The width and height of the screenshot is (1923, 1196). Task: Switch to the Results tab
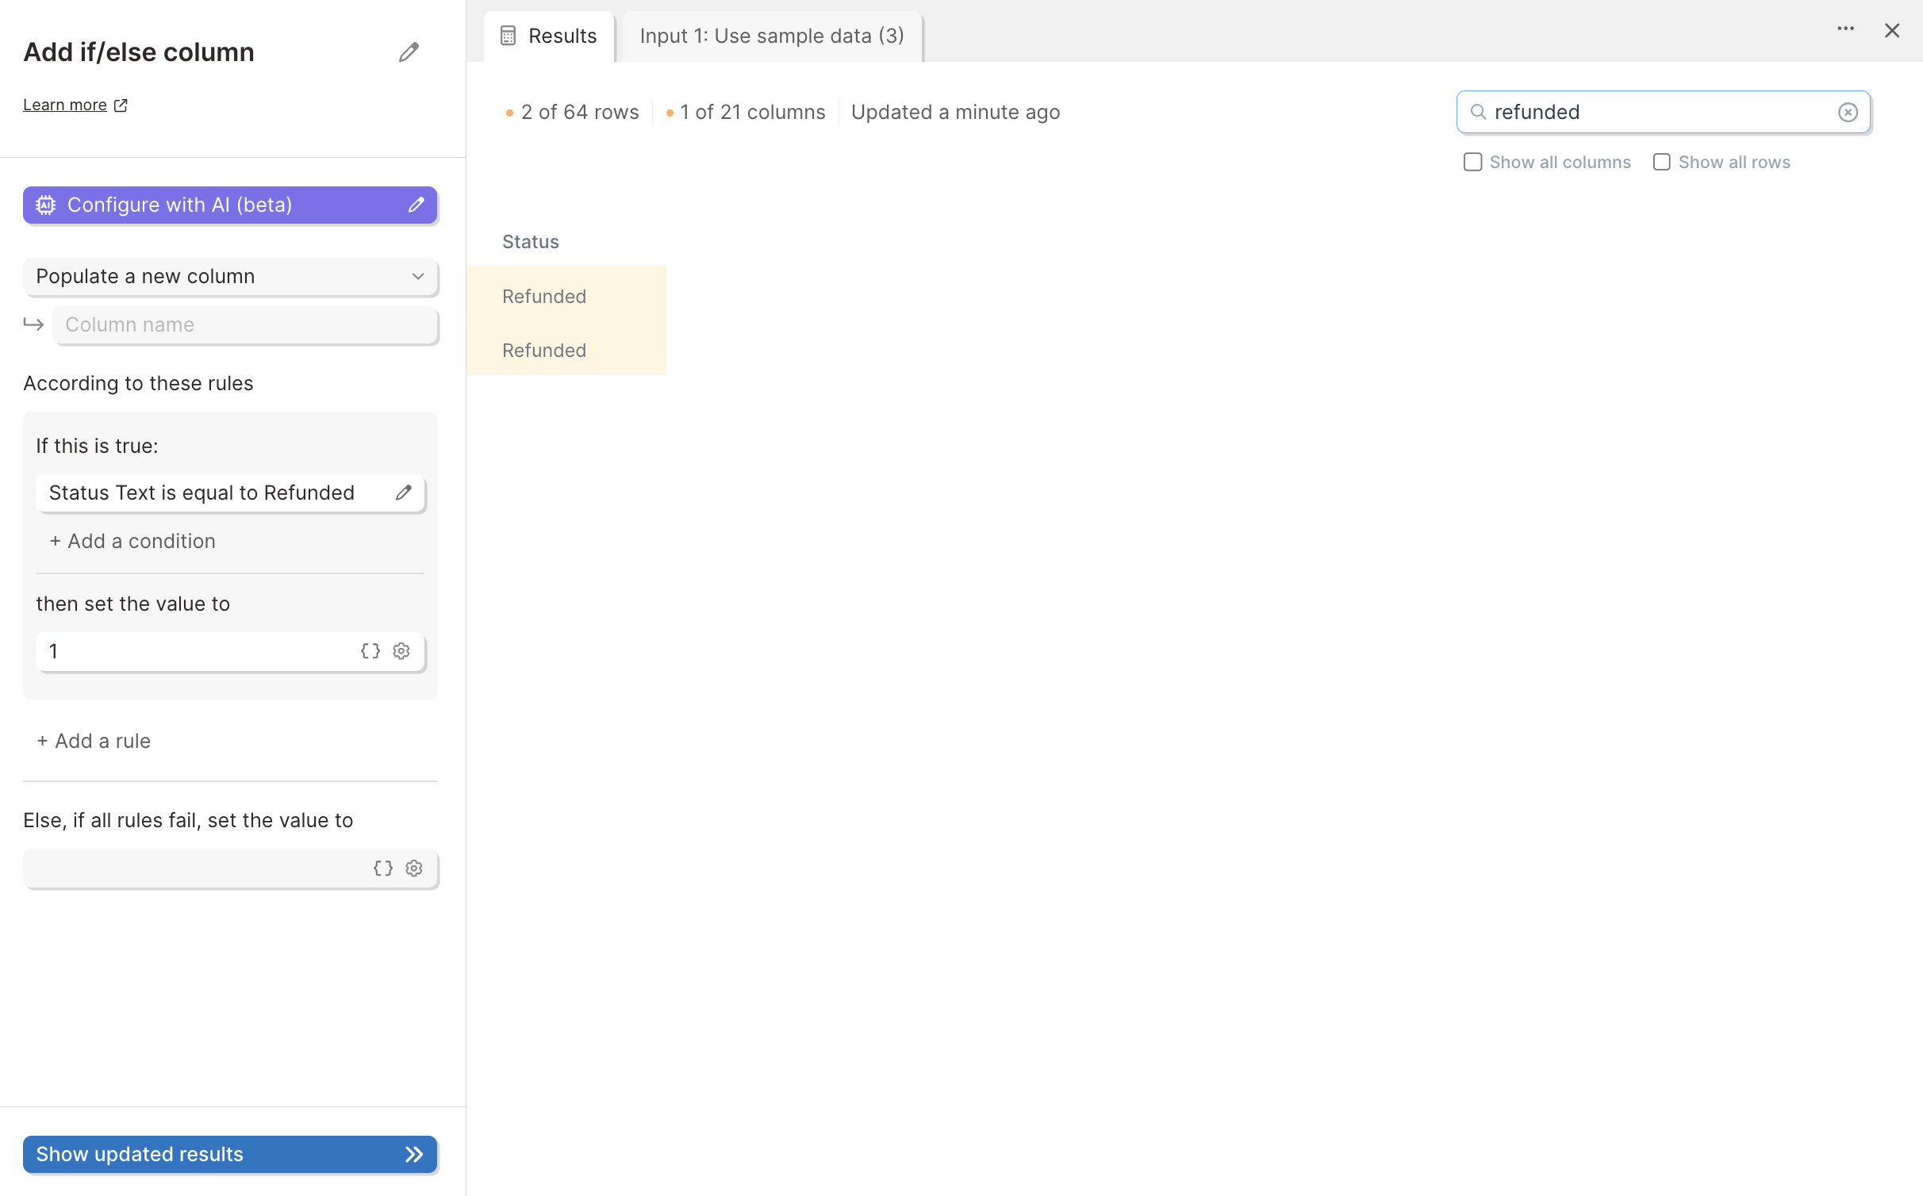(549, 36)
